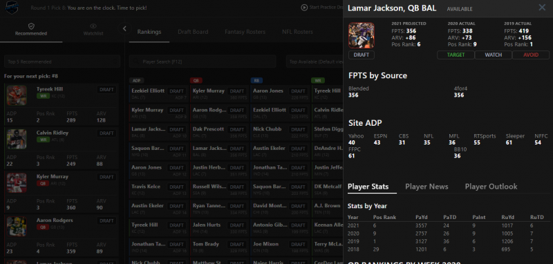This screenshot has height=264, width=553.
Task: Draft Kyler Murray from Recommended list
Action: coord(106,177)
